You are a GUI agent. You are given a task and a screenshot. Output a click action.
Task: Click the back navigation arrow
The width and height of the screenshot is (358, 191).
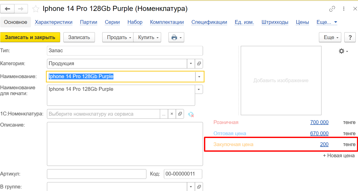pyautogui.click(x=7, y=9)
